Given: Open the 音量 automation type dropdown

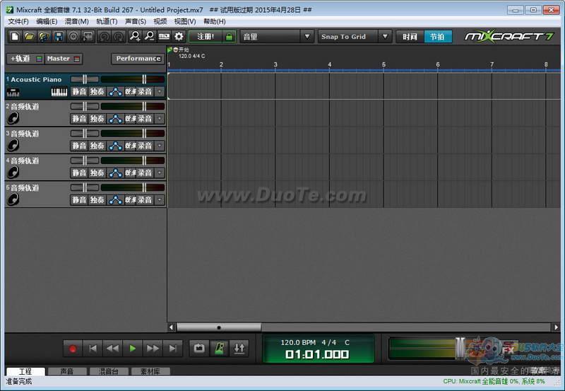Looking at the screenshot, I should click(276, 37).
